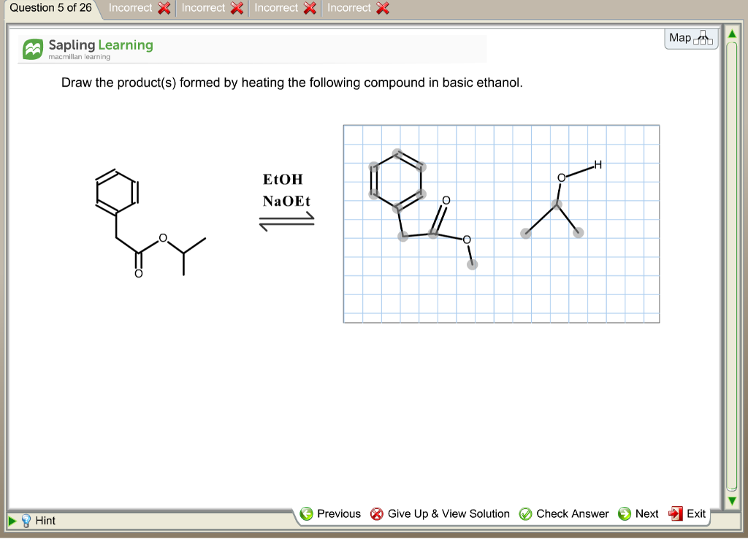Click the Sapling Learning logo icon
Viewport: 748px width, 539px height.
pyautogui.click(x=31, y=48)
